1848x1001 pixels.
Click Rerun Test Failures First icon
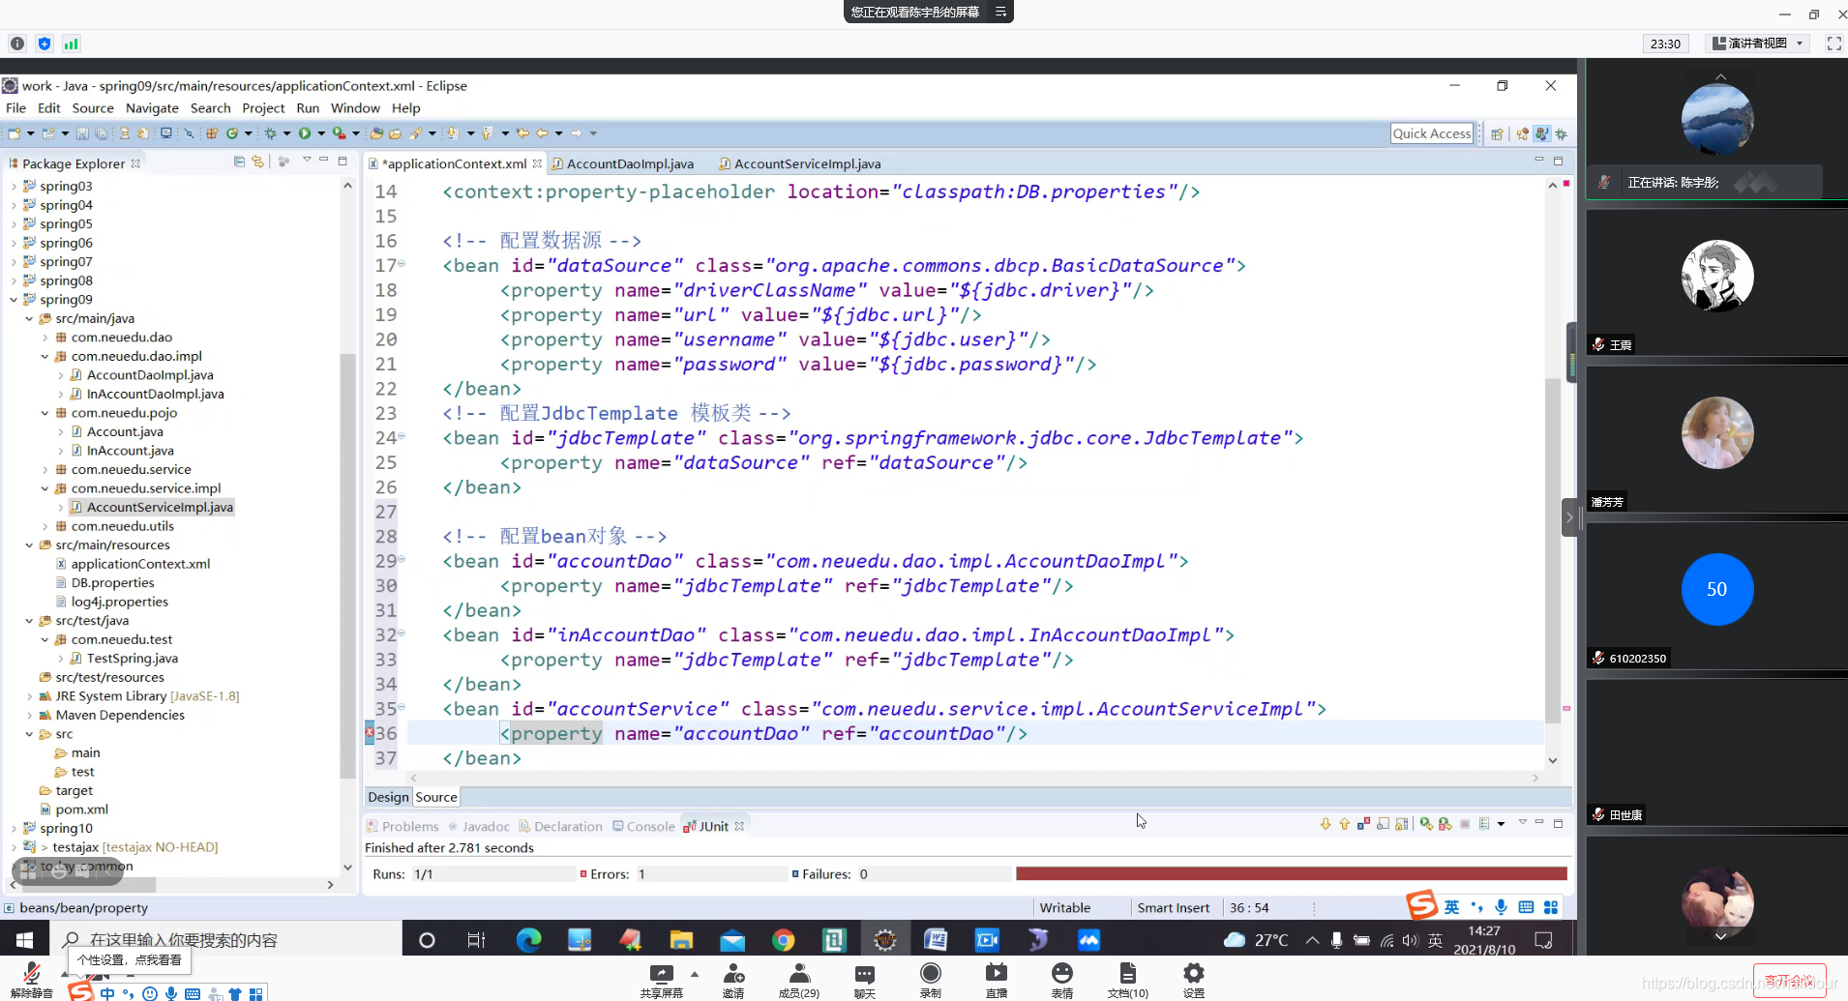click(x=1446, y=824)
